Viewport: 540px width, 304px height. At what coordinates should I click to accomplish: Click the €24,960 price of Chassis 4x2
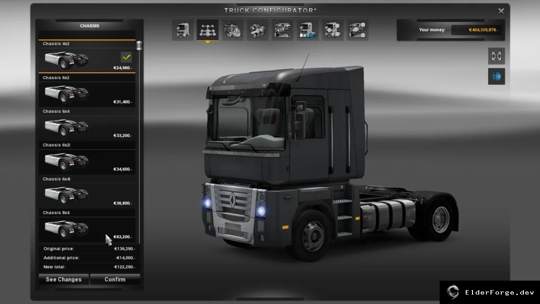(x=123, y=68)
